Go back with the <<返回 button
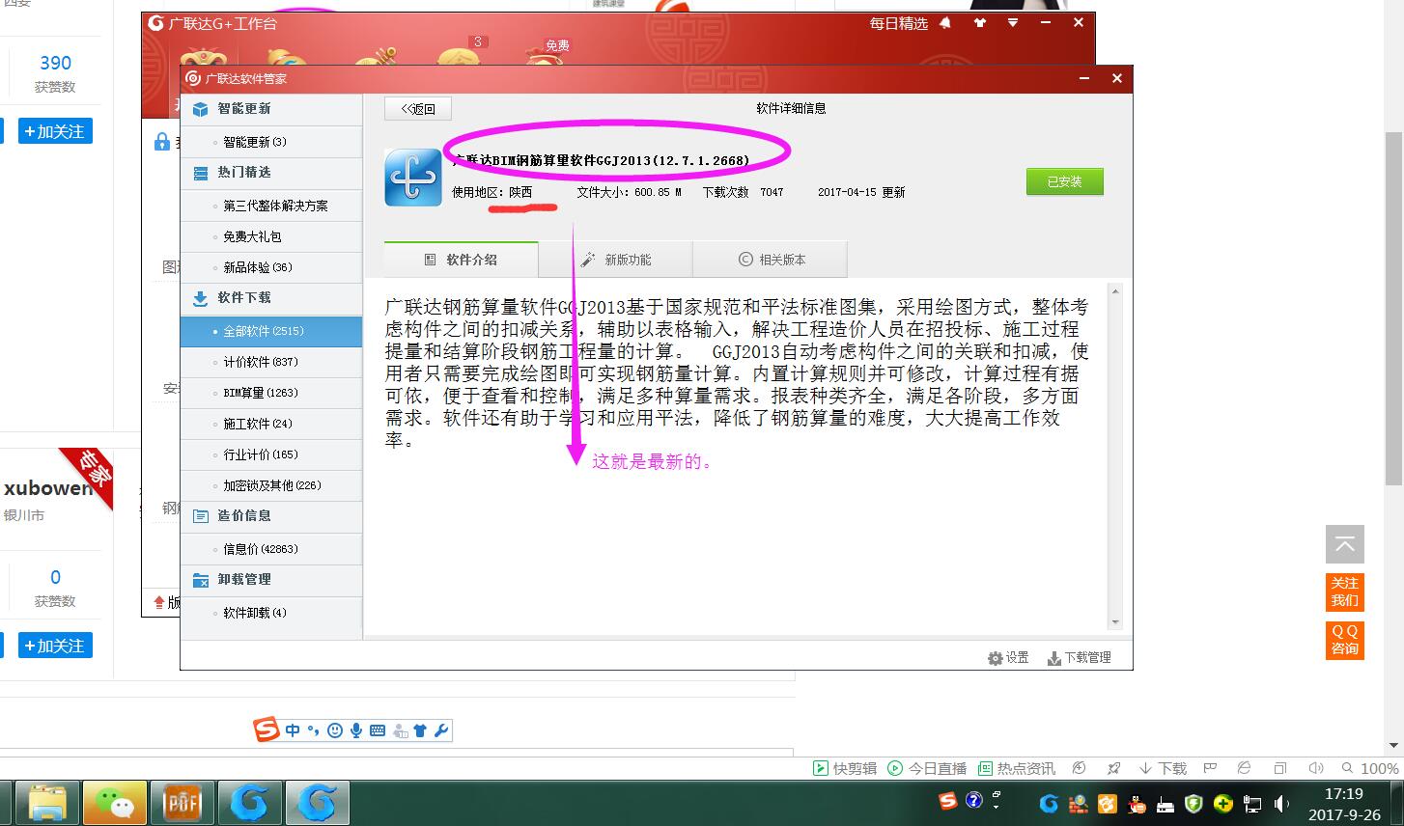The width and height of the screenshot is (1404, 826). [418, 109]
